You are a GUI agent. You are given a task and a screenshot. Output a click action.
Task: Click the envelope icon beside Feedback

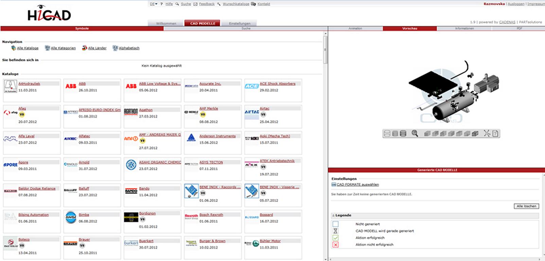(195, 4)
